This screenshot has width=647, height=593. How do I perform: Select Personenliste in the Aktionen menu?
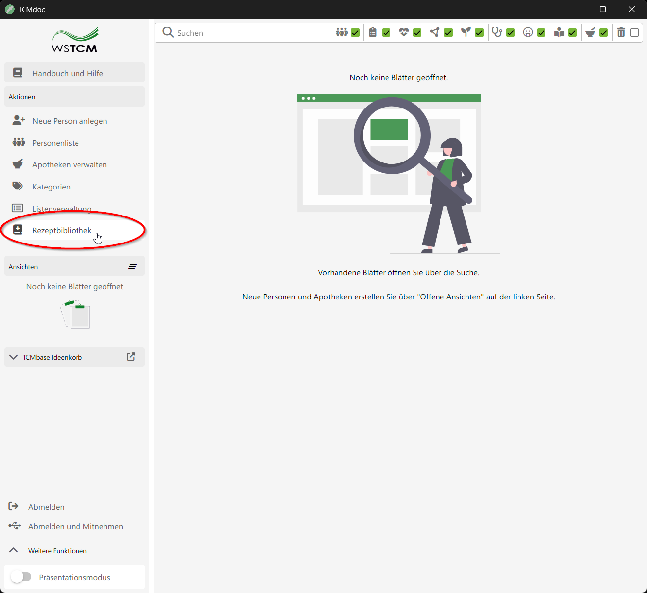click(55, 143)
